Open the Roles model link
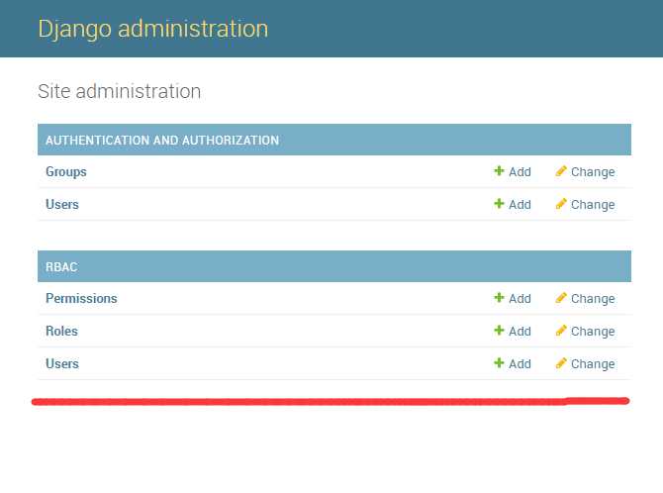The height and width of the screenshot is (493, 663). pyautogui.click(x=61, y=331)
